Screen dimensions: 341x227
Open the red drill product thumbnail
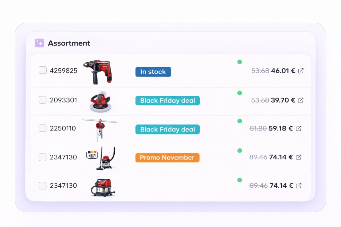point(98,71)
